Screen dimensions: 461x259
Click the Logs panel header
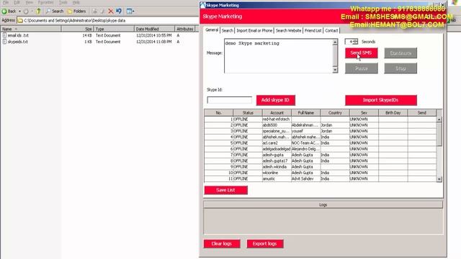click(x=323, y=204)
